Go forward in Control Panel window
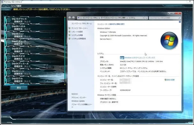The image size is (194, 125). click(74, 18)
